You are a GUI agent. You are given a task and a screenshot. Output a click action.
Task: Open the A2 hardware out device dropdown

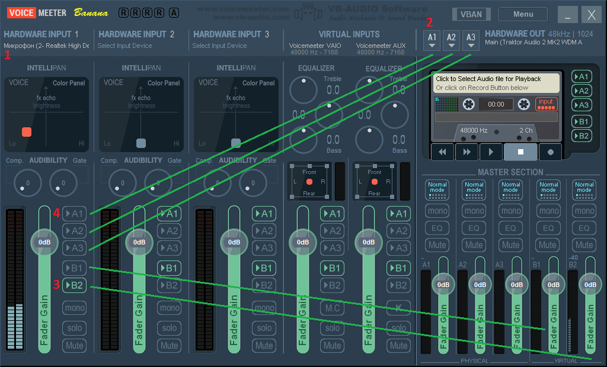click(x=451, y=41)
